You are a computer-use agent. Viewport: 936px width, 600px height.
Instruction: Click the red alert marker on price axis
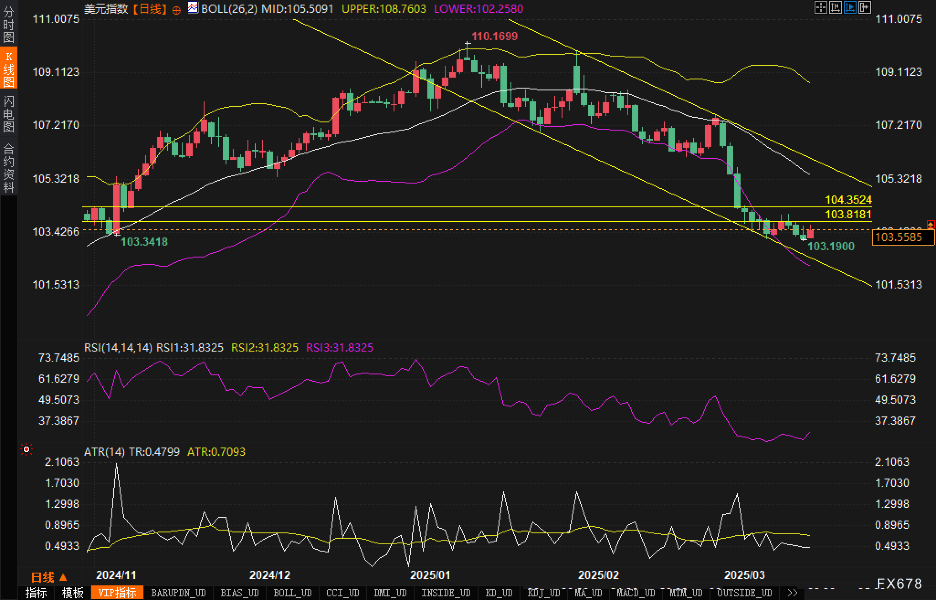tap(931, 224)
